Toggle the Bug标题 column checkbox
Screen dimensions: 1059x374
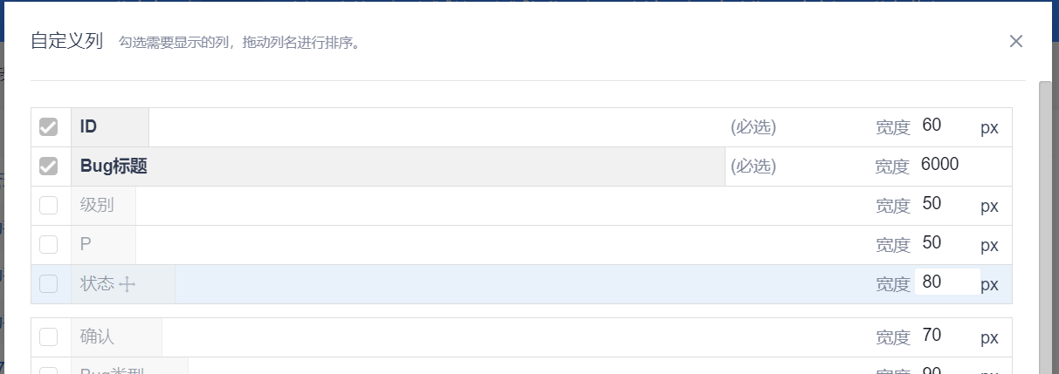pos(49,167)
